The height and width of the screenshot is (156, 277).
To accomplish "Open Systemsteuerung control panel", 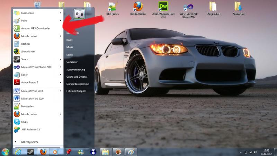I will coord(75,70).
